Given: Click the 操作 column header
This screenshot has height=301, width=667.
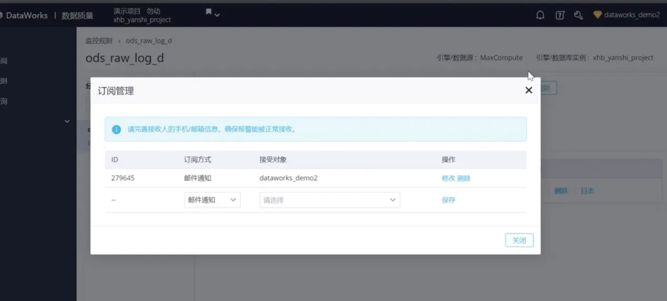Looking at the screenshot, I should click(x=448, y=159).
